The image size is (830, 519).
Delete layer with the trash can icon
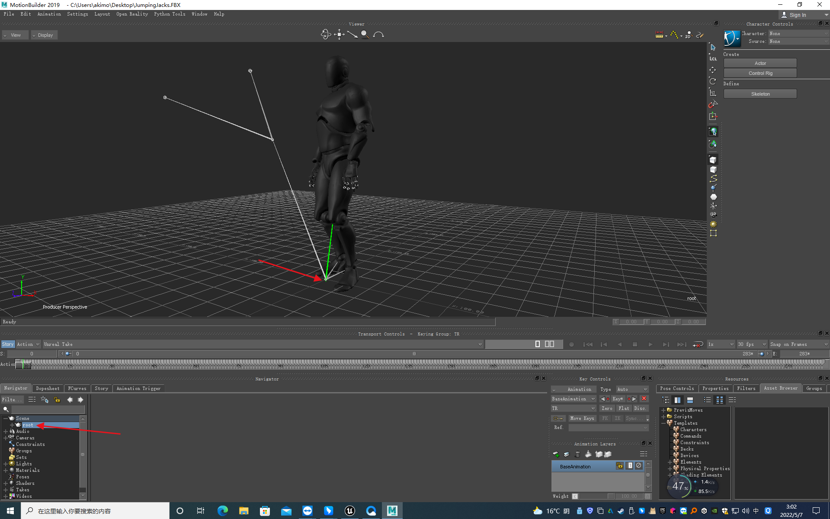(x=577, y=454)
